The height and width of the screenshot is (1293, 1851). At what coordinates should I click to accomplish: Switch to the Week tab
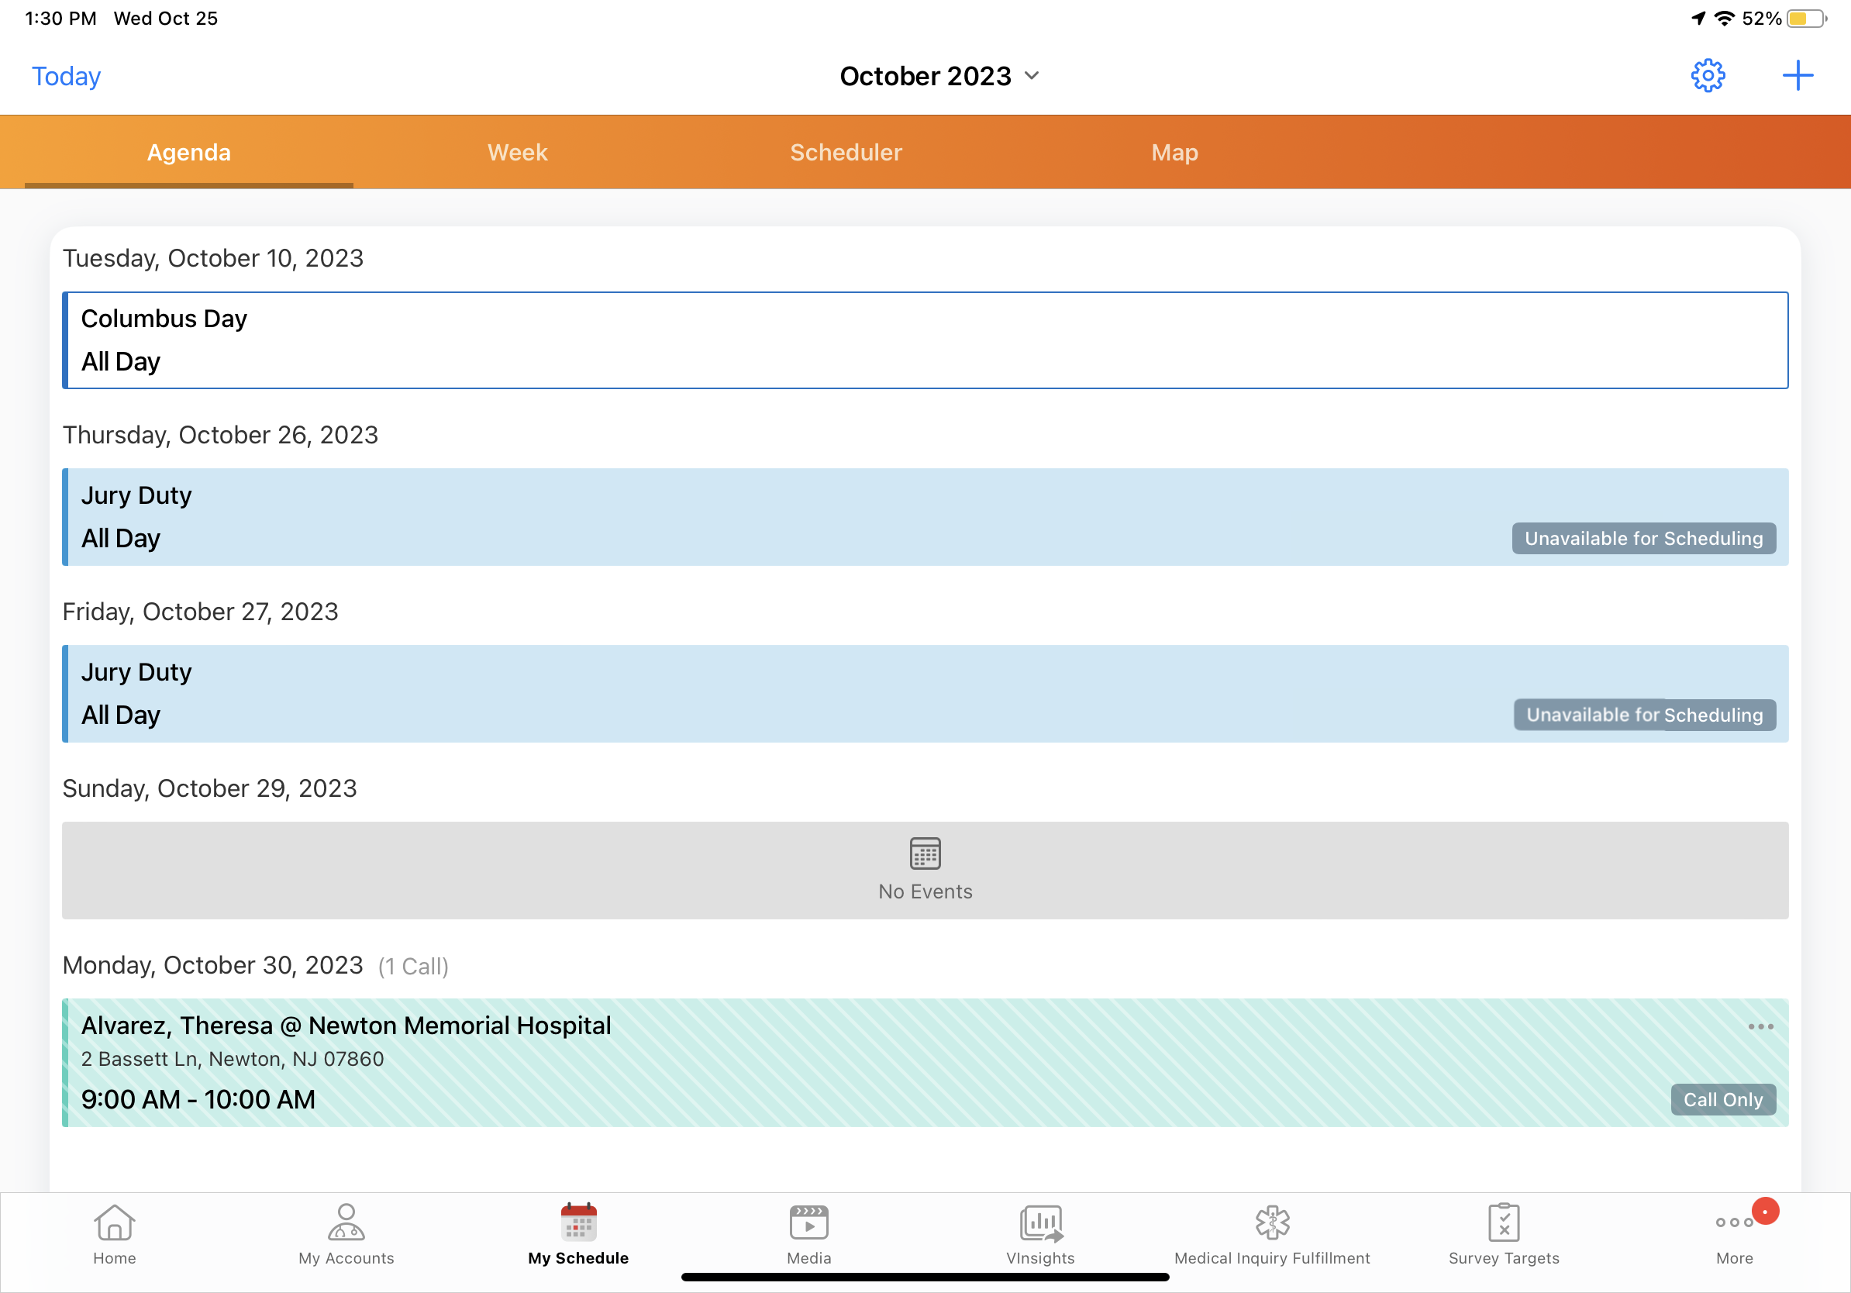click(517, 153)
